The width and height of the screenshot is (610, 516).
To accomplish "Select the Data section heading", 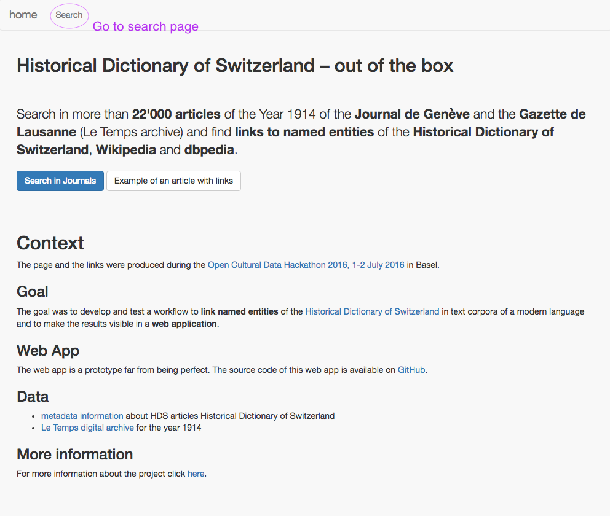I will tap(33, 396).
